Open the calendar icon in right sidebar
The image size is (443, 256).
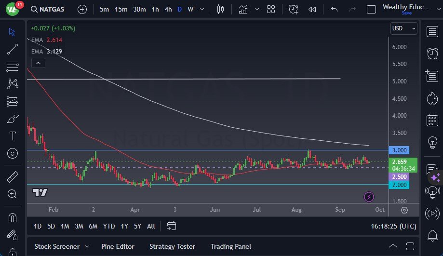pyautogui.click(x=432, y=120)
